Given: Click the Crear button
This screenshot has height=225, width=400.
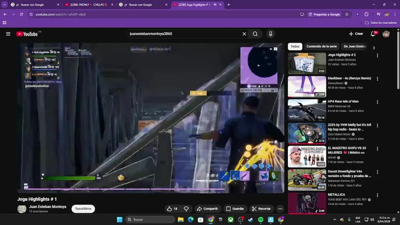Looking at the screenshot, I should tap(355, 34).
